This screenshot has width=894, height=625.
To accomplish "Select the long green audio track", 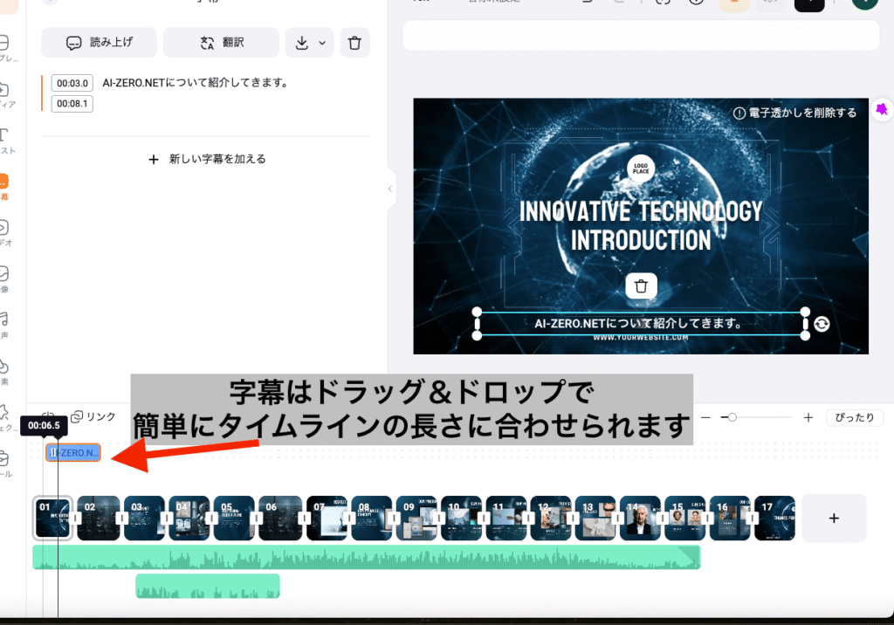I will (366, 557).
